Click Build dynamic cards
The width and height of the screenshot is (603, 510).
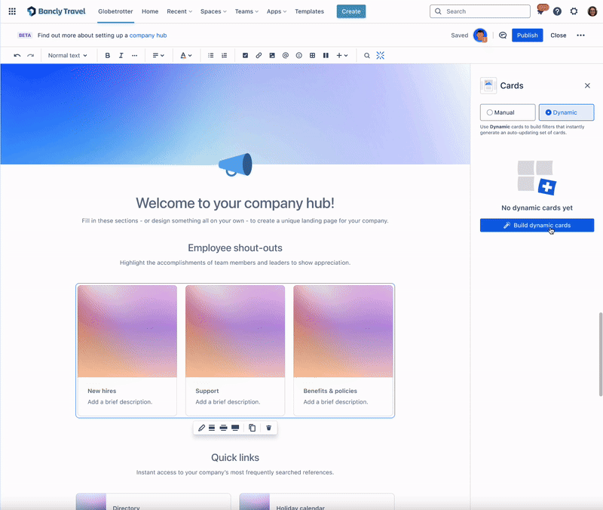537,225
